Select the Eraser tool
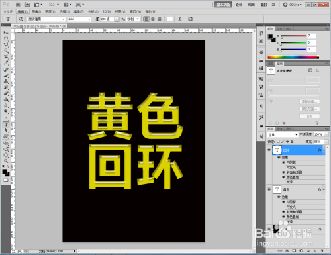Image resolution: width=331 pixels, height=255 pixels. 6,93
